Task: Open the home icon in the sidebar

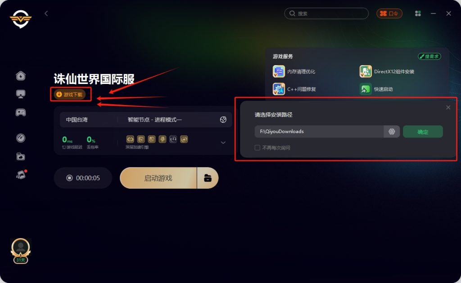Action: click(x=21, y=75)
